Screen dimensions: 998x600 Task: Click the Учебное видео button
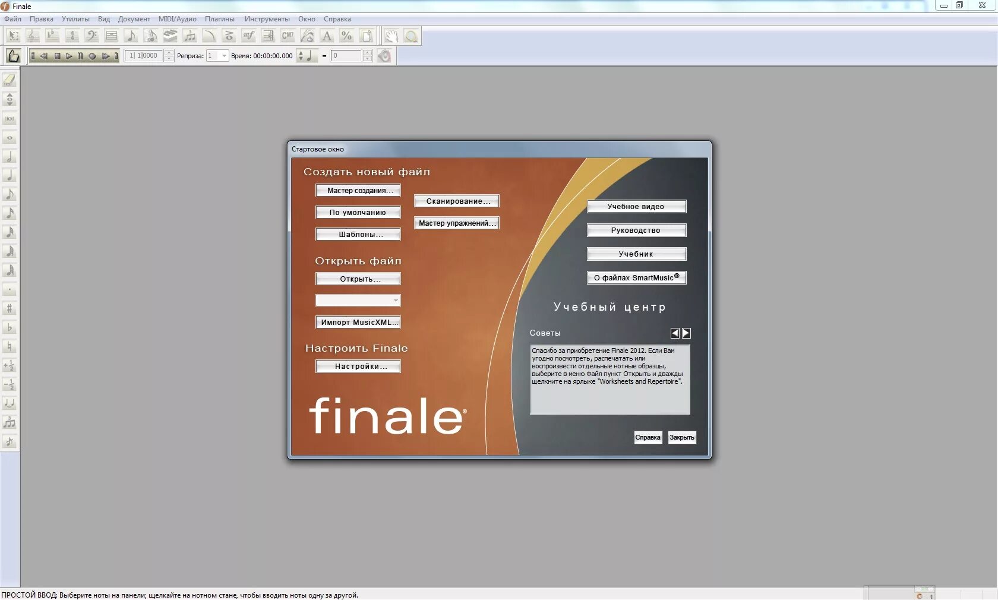click(637, 206)
